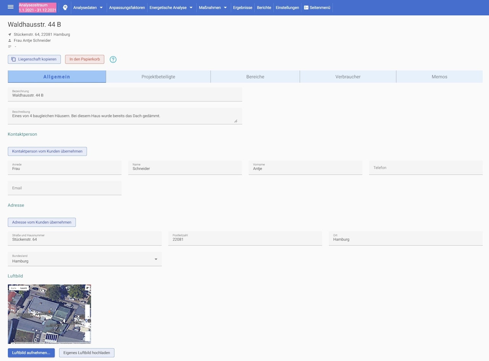Open the help question mark icon

click(113, 59)
